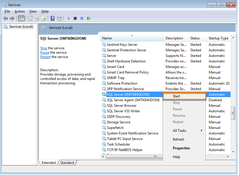The width and height of the screenshot is (239, 175).
Task: Click the Pause the service link
Action: point(45,53)
